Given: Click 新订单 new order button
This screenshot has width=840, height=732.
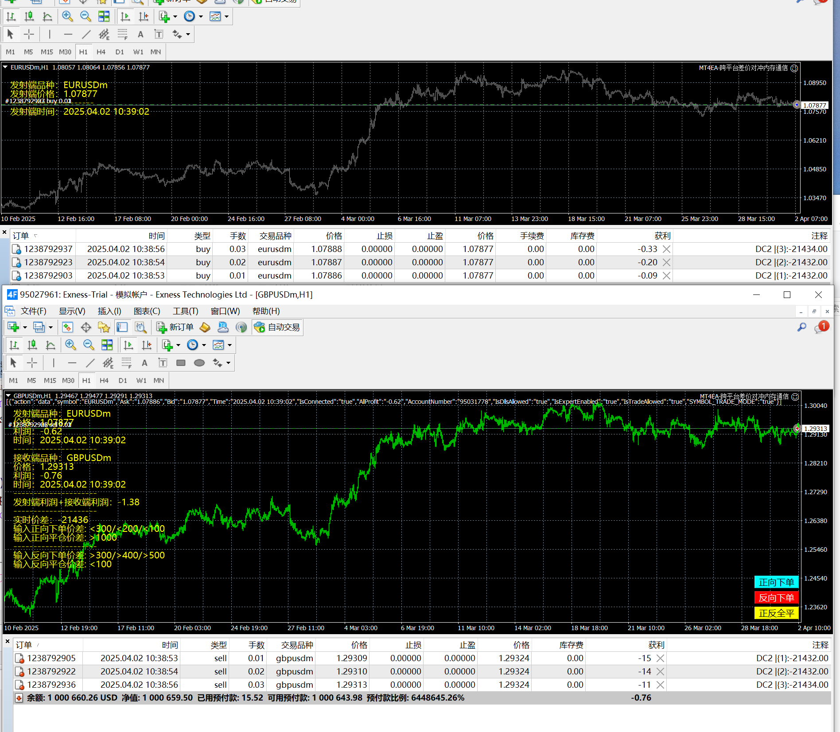Looking at the screenshot, I should click(x=175, y=327).
